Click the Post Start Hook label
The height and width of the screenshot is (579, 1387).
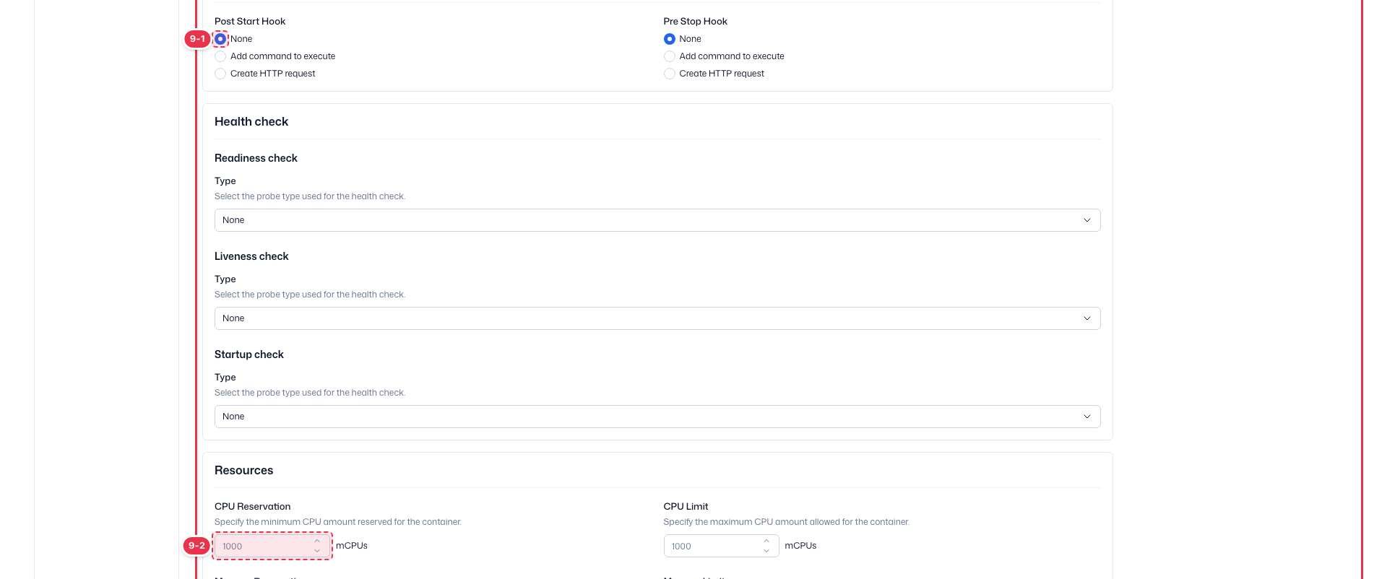(250, 21)
